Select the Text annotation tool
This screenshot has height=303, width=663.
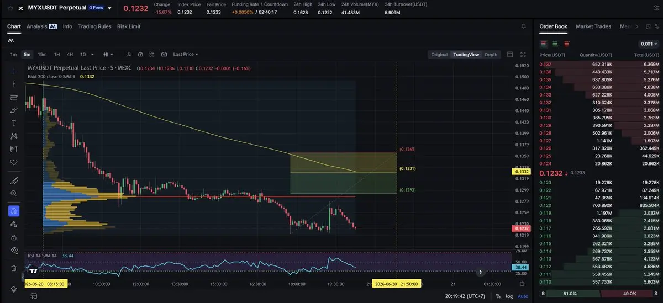tap(14, 123)
